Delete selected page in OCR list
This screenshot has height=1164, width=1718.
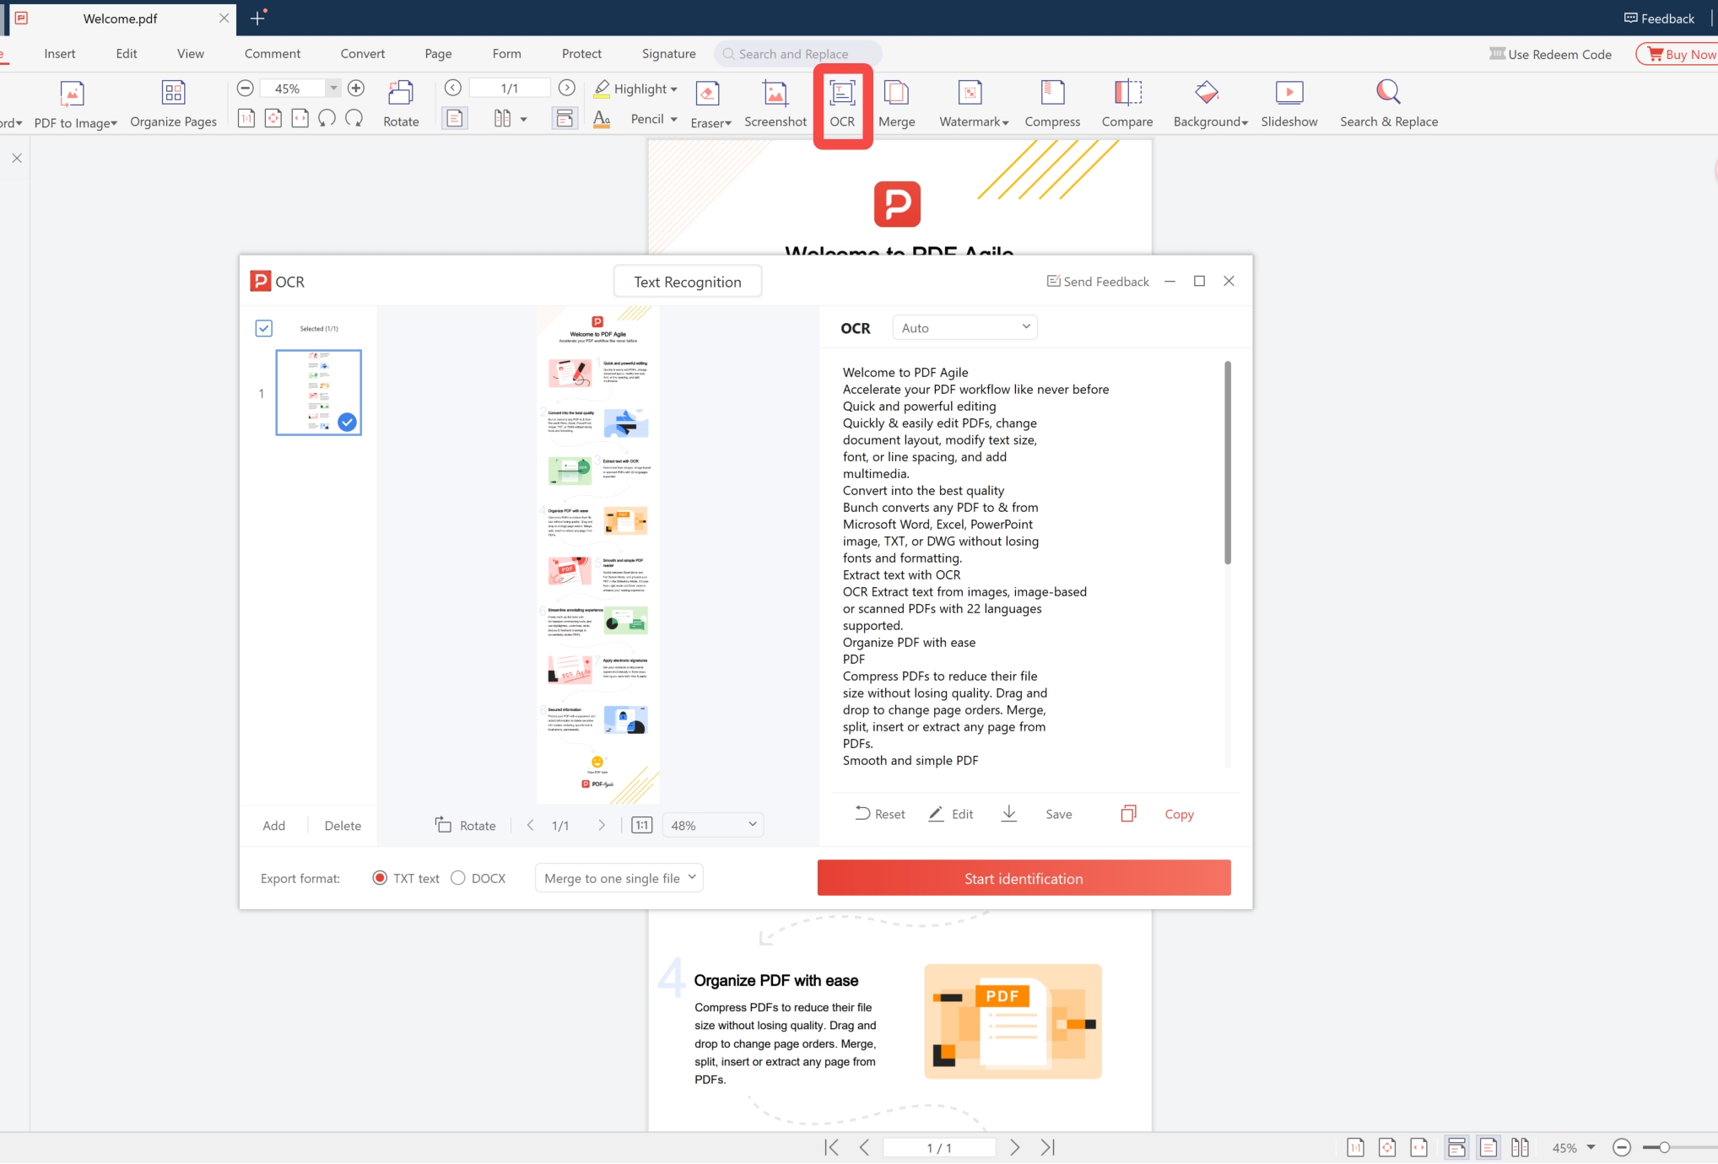click(343, 825)
